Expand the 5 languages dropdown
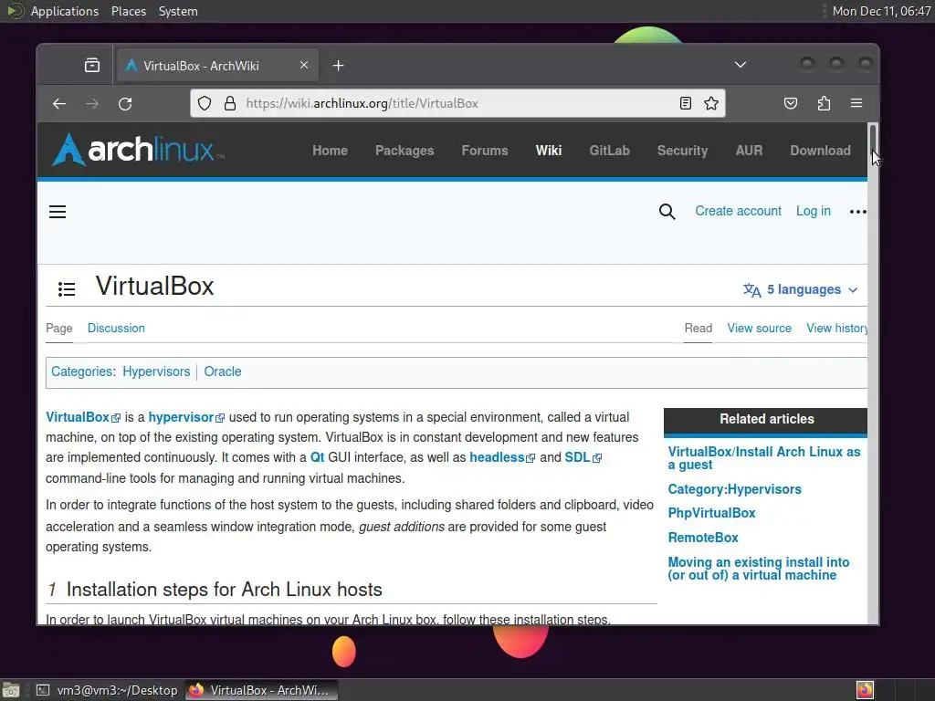 pyautogui.click(x=800, y=289)
